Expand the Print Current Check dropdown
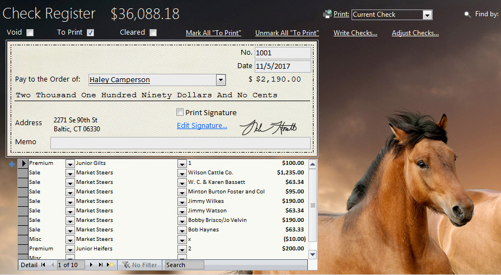501x275 pixels. pyautogui.click(x=427, y=15)
